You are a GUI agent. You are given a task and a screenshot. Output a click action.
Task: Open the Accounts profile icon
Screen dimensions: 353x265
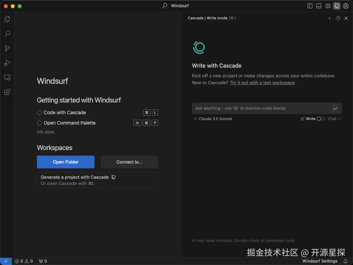pyautogui.click(x=346, y=6)
